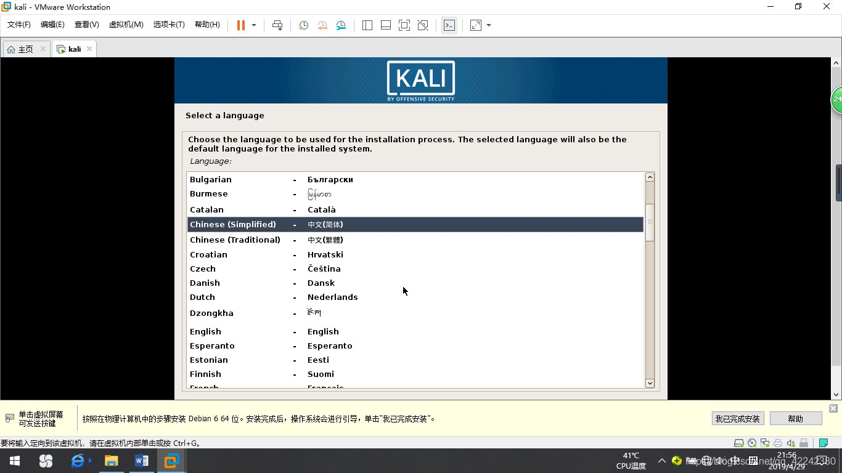
Task: Click the USB device status icon
Action: (804, 443)
